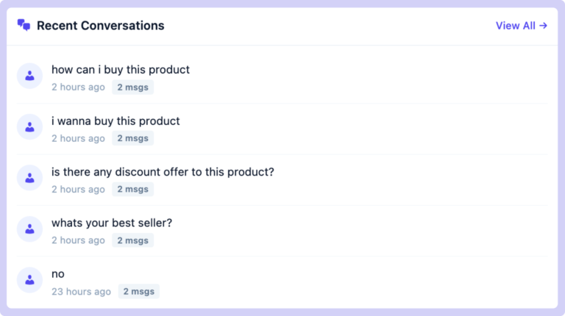Click 2 msgs badge under "whats your best seller?"
The height and width of the screenshot is (316, 565).
point(132,240)
